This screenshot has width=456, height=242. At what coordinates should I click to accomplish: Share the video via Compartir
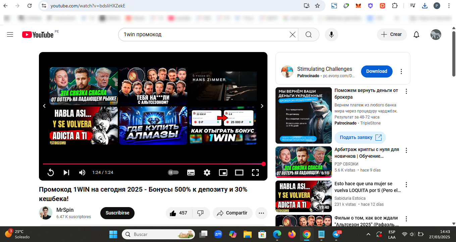233,213
